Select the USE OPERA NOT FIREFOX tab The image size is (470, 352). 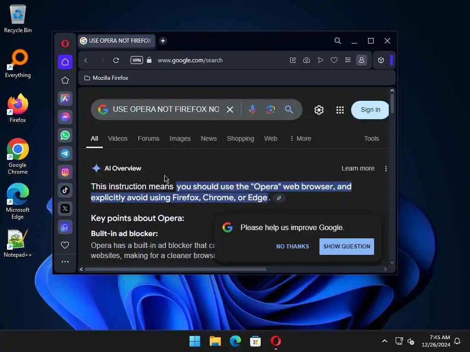click(x=116, y=41)
